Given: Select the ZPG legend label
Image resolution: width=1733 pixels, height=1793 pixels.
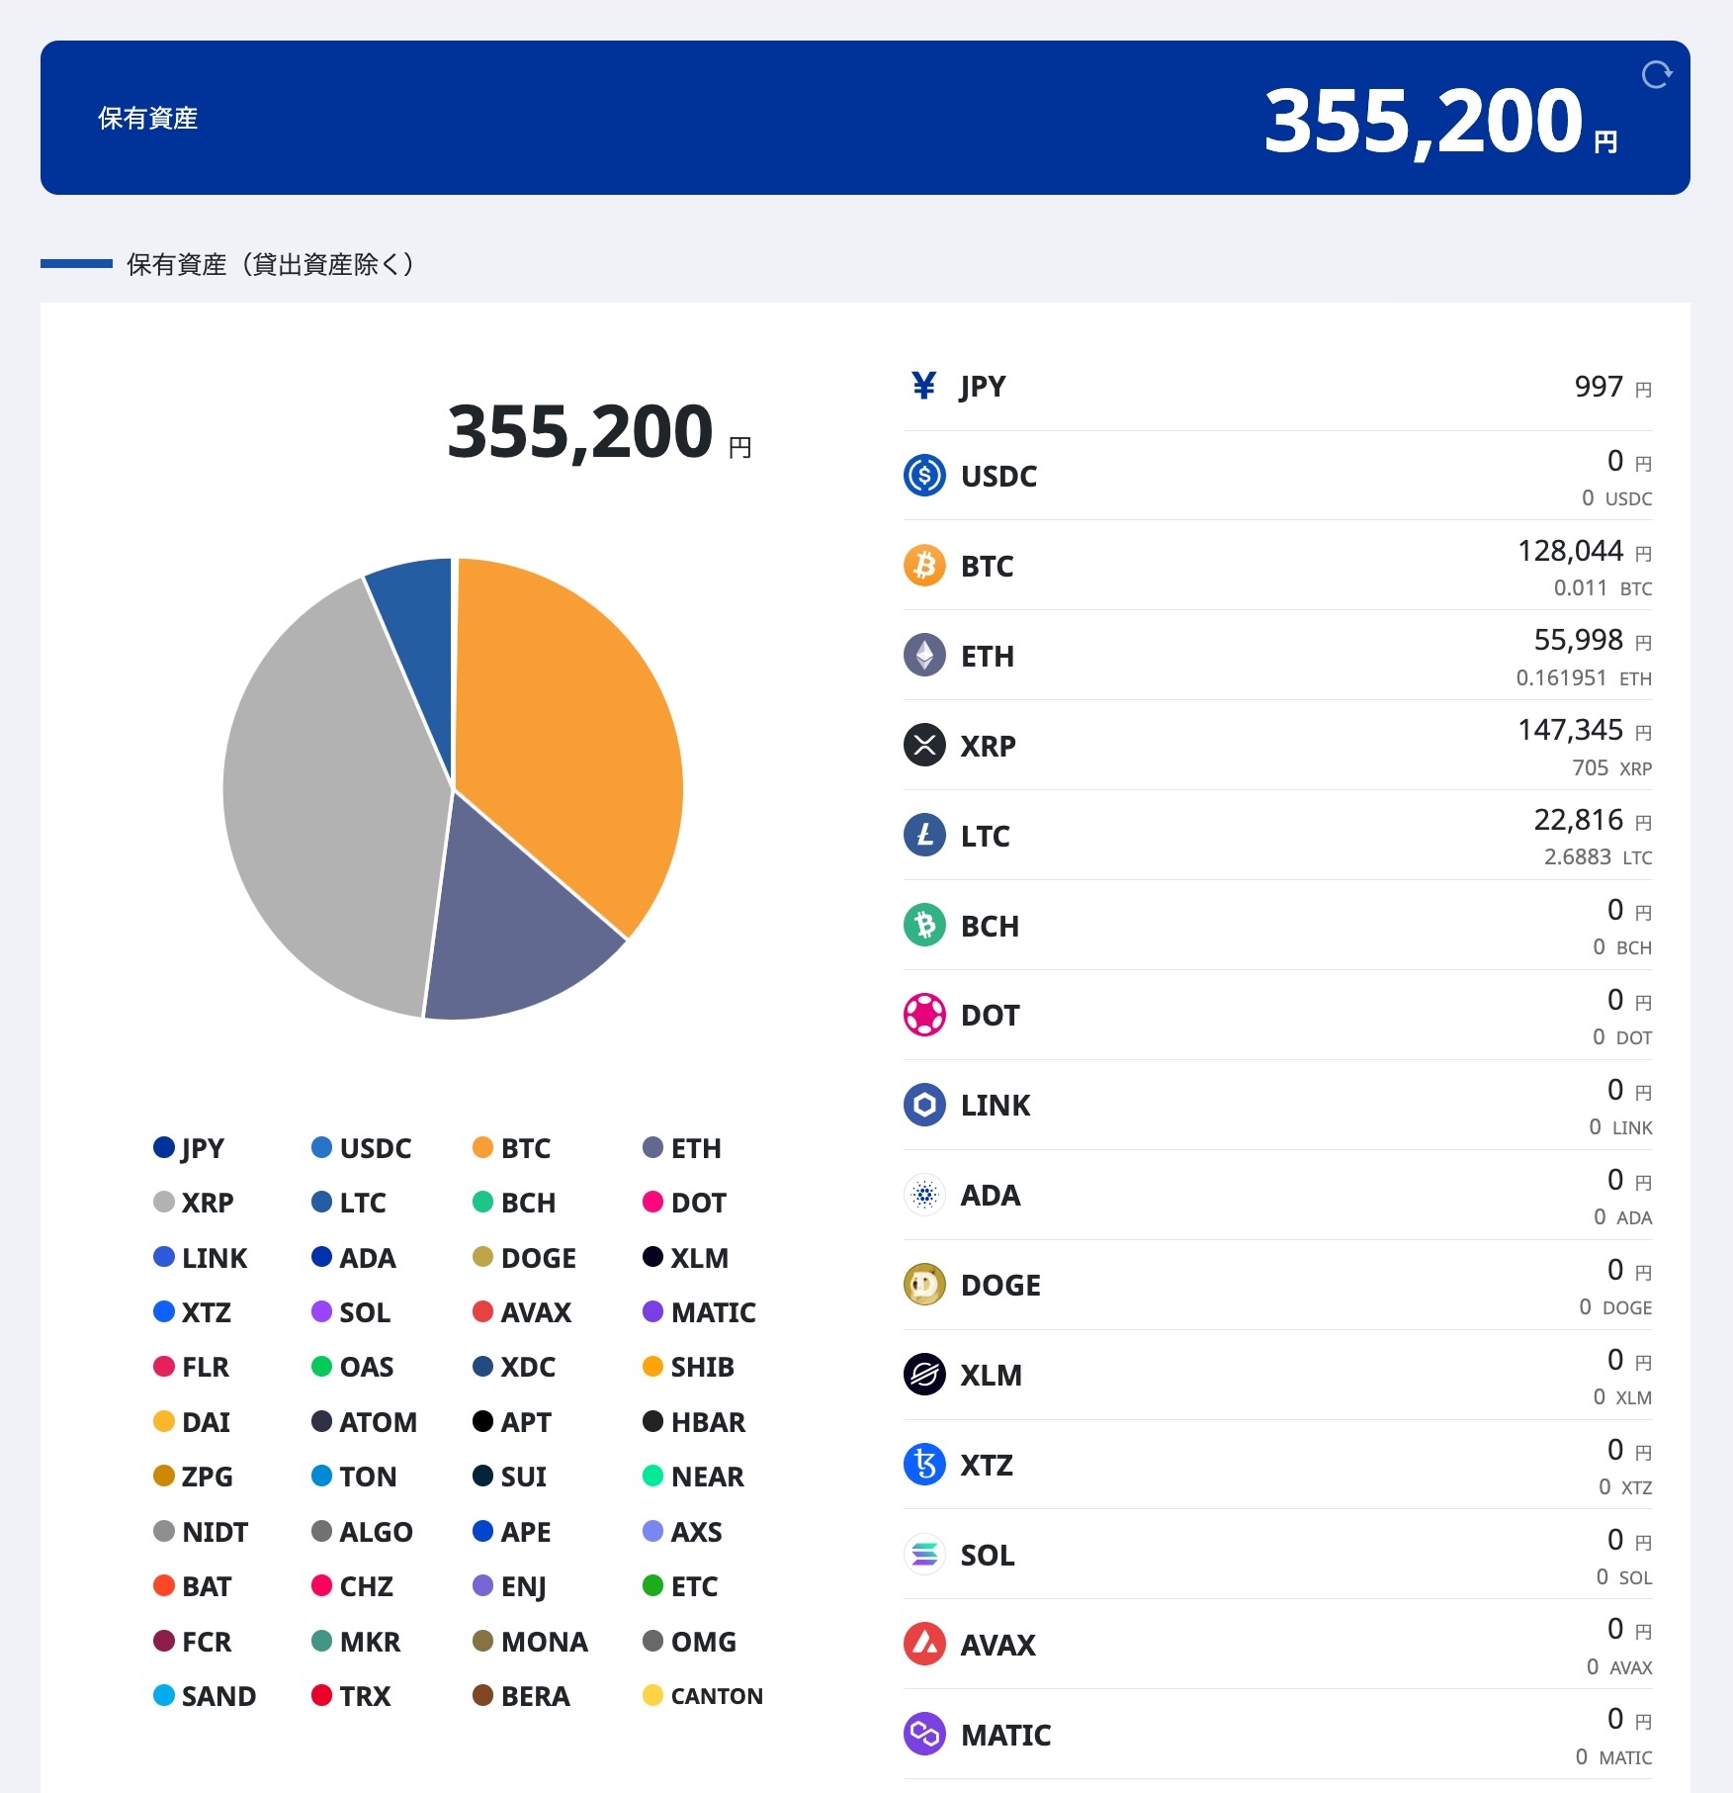Looking at the screenshot, I should point(208,1477).
